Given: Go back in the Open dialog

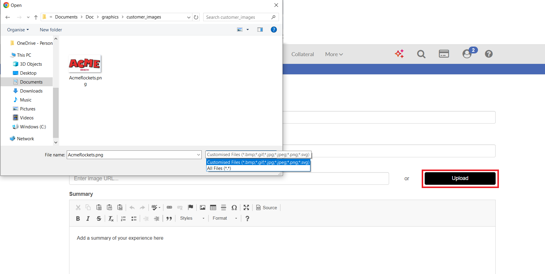Looking at the screenshot, I should [x=8, y=17].
